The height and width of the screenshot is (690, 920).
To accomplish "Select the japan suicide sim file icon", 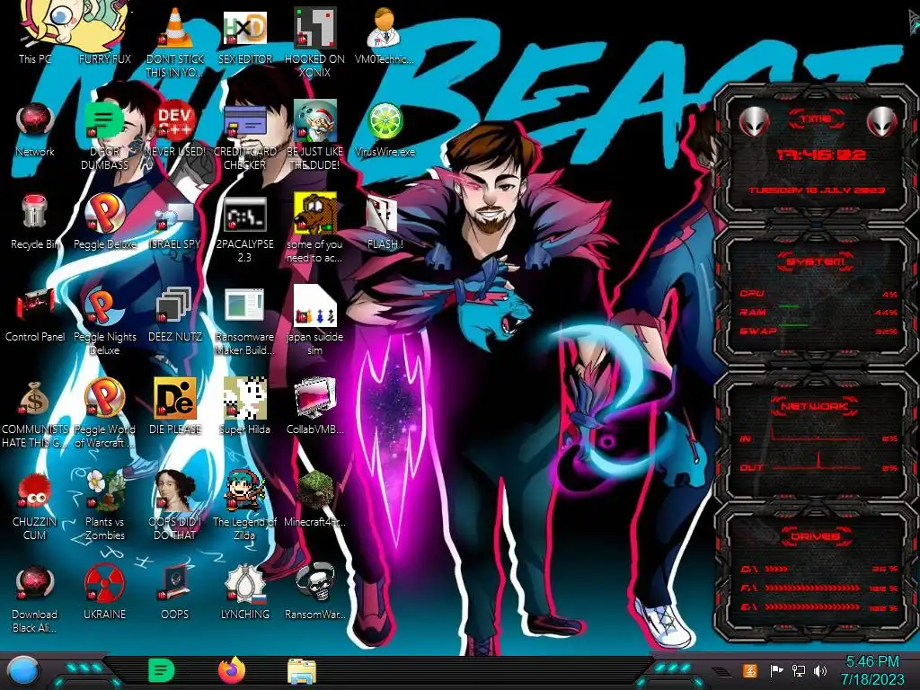I will point(315,321).
